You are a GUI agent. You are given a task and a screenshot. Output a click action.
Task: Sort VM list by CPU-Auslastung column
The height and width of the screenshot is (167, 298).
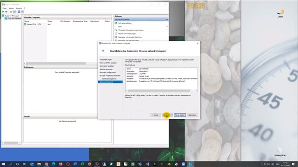[65, 21]
